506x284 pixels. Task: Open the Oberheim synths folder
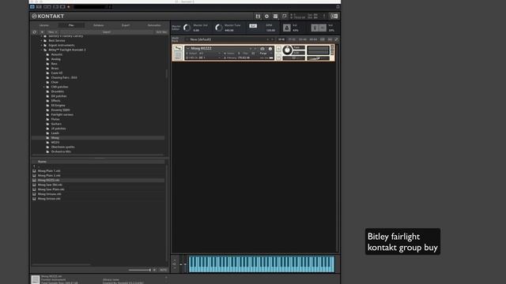pyautogui.click(x=62, y=148)
